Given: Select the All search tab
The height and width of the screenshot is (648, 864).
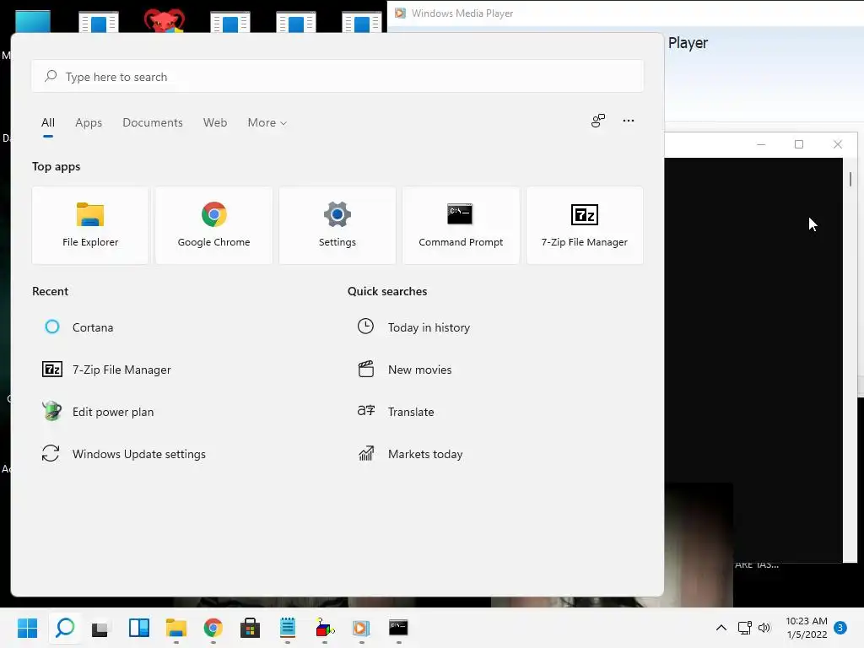Looking at the screenshot, I should [48, 122].
